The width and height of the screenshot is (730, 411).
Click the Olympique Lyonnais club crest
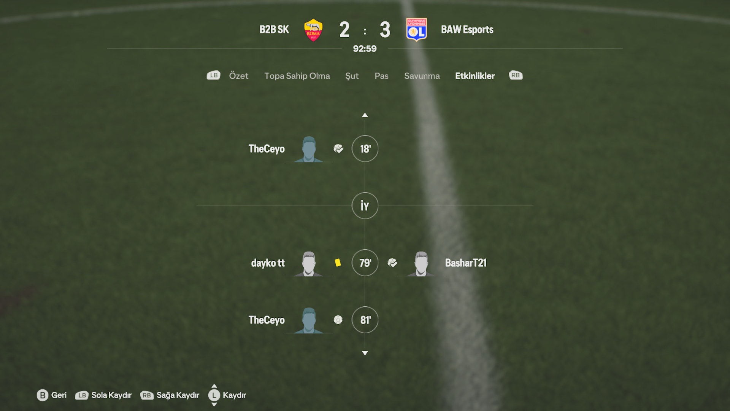coord(416,30)
